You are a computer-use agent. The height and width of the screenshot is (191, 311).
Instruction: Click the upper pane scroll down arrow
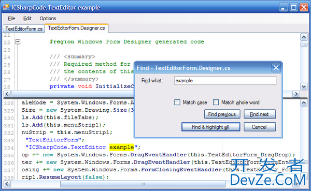tap(304, 86)
